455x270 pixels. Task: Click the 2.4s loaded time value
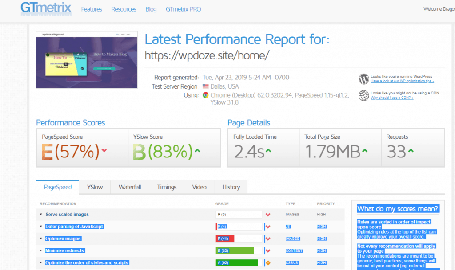coord(249,152)
